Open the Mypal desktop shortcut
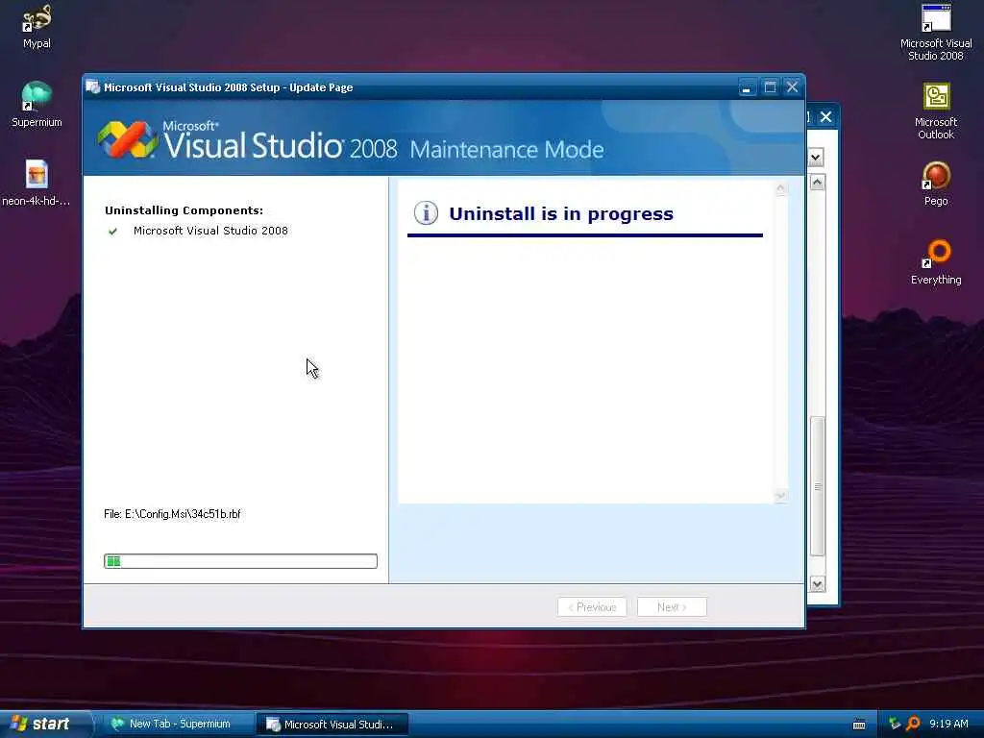The height and width of the screenshot is (738, 984). (37, 26)
